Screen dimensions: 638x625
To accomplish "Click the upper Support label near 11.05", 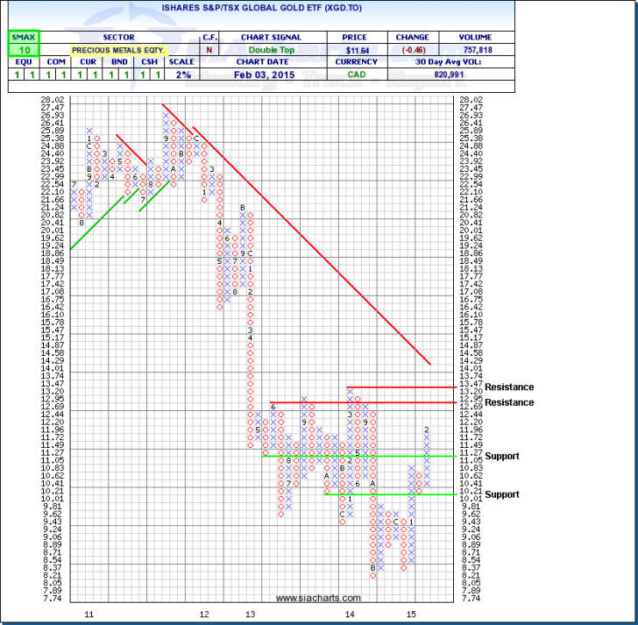I will pos(502,456).
